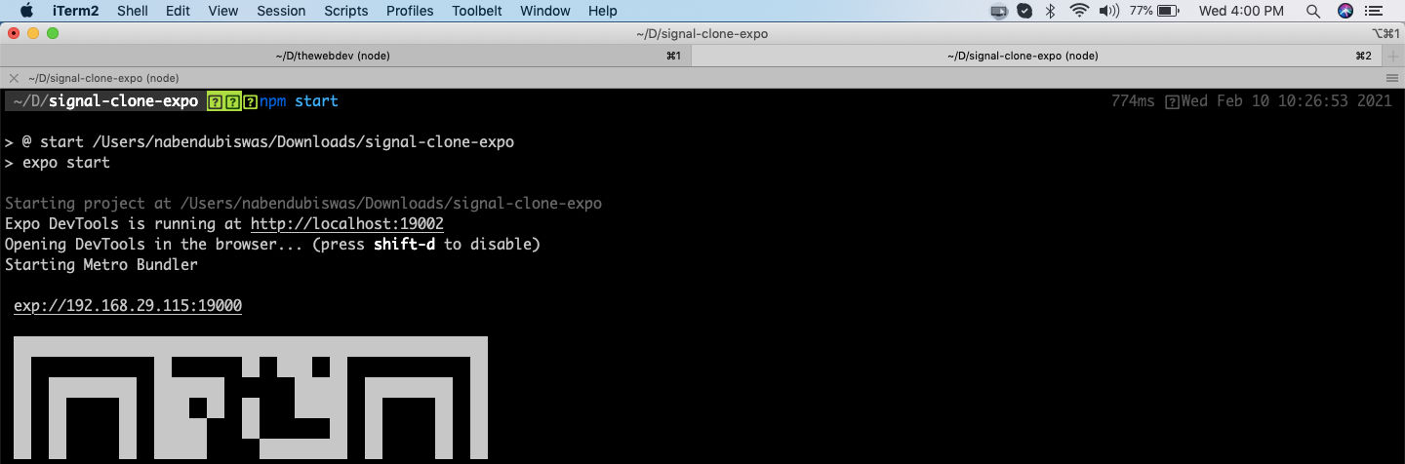This screenshot has width=1405, height=464.
Task: Click the Siri icon
Action: click(x=1345, y=11)
